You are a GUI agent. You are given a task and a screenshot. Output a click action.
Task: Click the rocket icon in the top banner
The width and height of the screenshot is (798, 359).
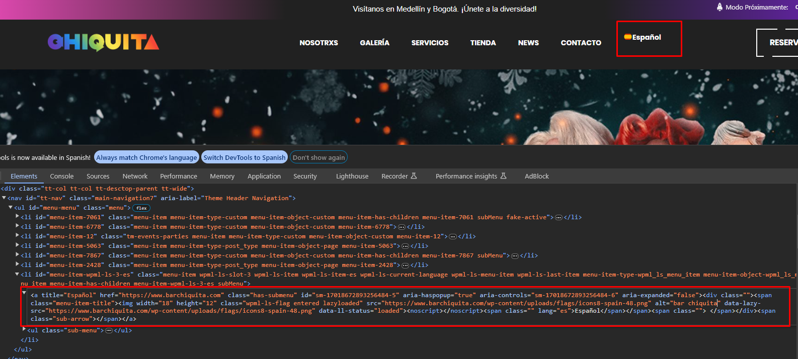(x=720, y=7)
